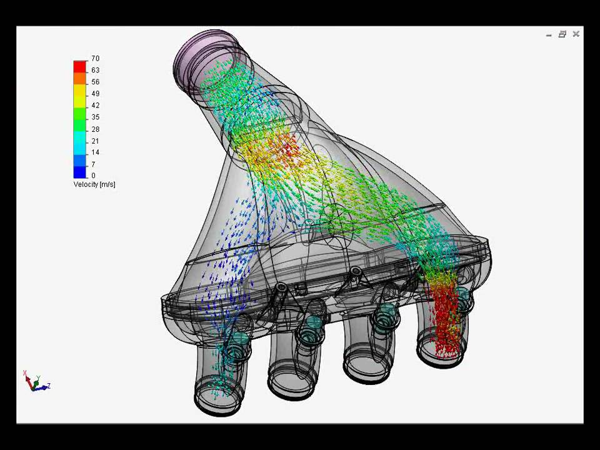
Task: Click the minimize button of the viewport window
Action: pyautogui.click(x=549, y=34)
